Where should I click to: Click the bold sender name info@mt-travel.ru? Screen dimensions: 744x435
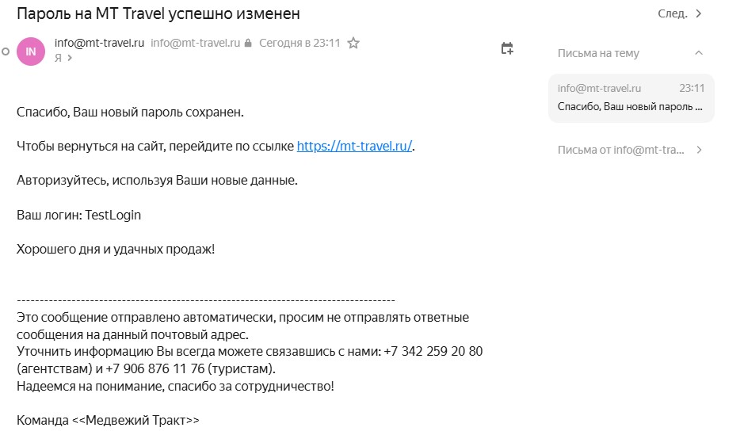99,44
